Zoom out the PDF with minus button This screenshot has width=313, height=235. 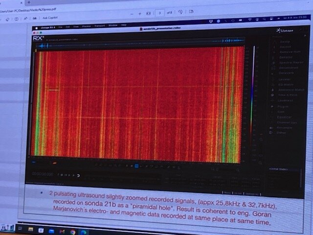point(132,14)
